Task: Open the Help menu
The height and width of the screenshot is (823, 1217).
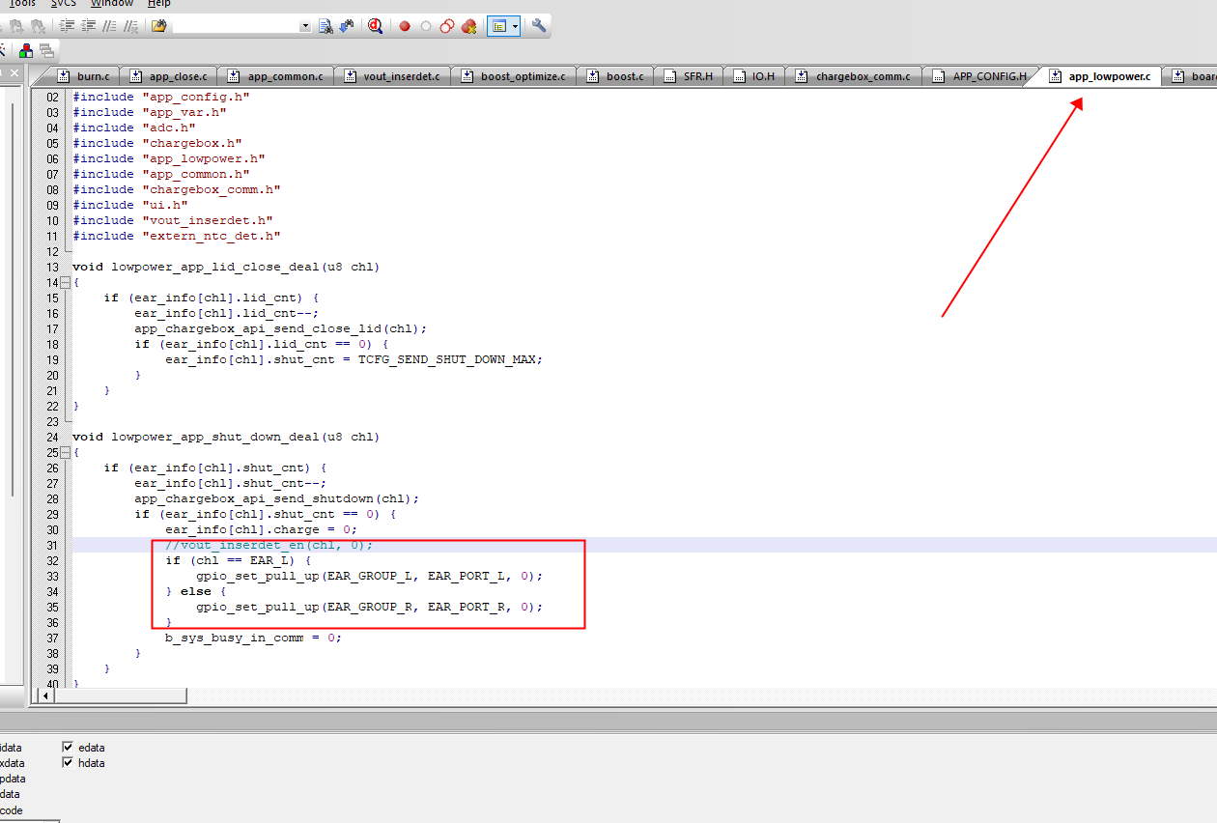Action: [158, 4]
